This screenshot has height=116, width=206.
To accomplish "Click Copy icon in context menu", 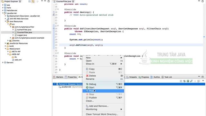I will [x=87, y=69].
